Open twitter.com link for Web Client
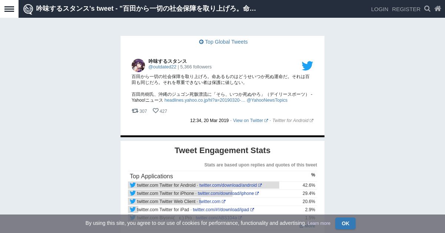This screenshot has height=233, width=445. tap(212, 202)
